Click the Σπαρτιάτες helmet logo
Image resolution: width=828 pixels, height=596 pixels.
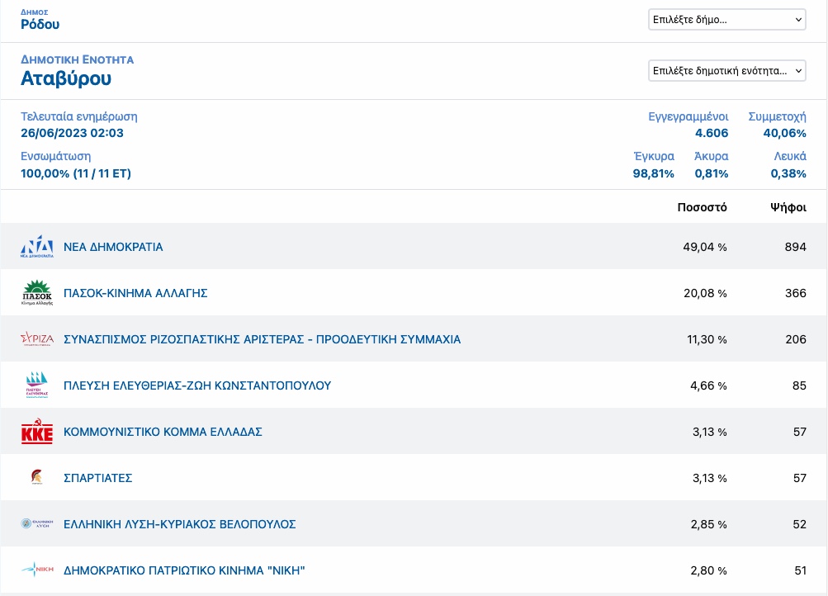point(37,477)
